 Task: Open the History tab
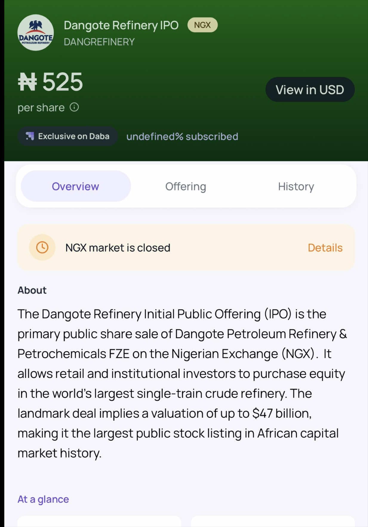point(296,186)
